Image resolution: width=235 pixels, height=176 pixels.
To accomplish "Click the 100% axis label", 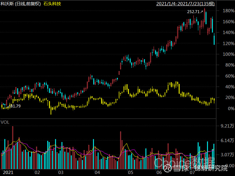I will pyautogui.click(x=229, y=54).
